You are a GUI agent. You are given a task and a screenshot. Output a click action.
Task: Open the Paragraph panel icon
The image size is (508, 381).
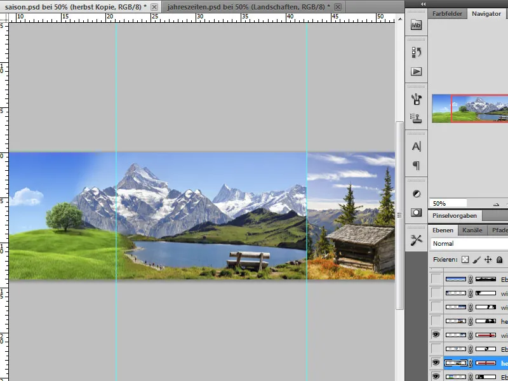416,166
